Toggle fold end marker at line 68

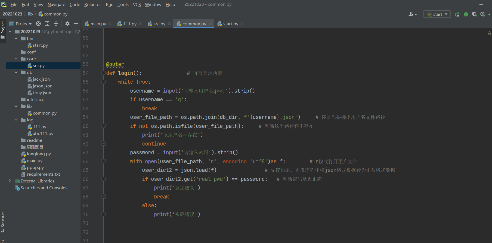[x=103, y=197]
